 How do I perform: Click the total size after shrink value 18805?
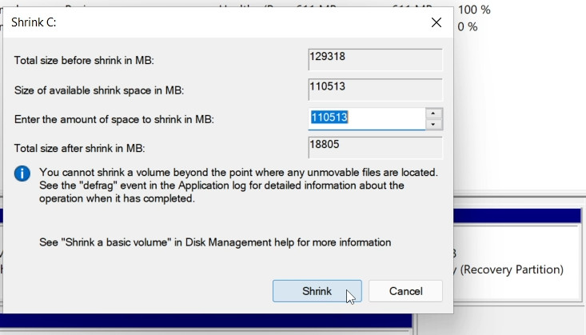pos(375,147)
